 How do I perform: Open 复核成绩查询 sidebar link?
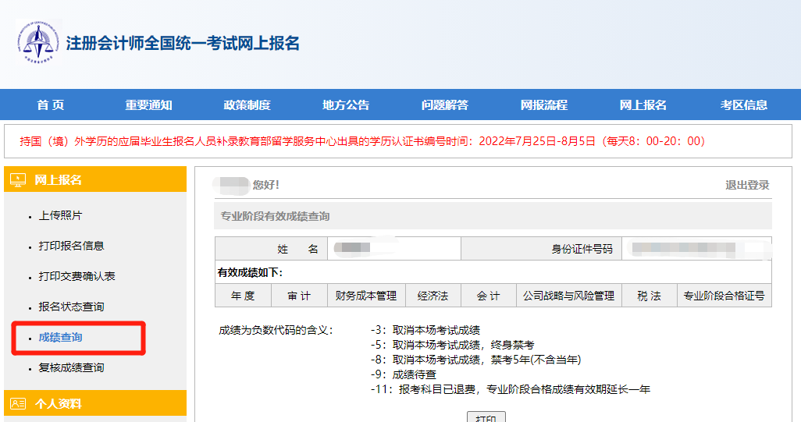click(71, 367)
